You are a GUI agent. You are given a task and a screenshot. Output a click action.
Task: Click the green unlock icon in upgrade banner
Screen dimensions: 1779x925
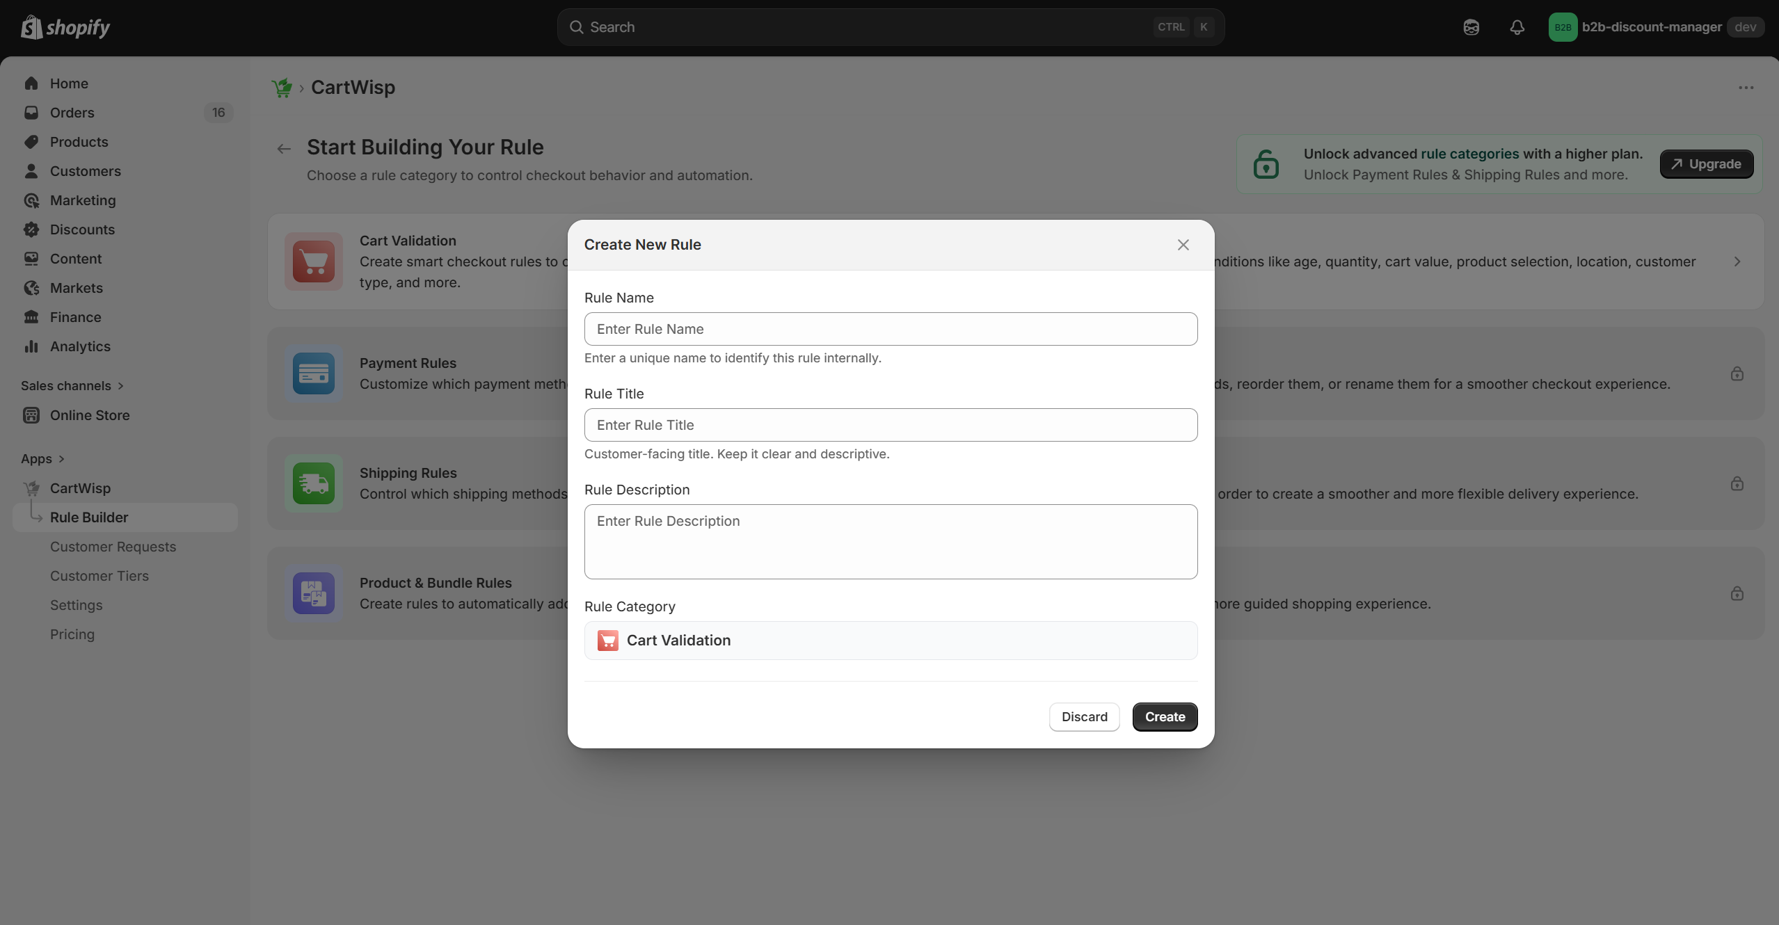tap(1266, 164)
